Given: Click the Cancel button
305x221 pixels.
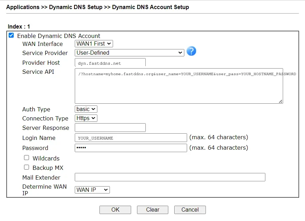Looking at the screenshot, I should (x=190, y=210).
